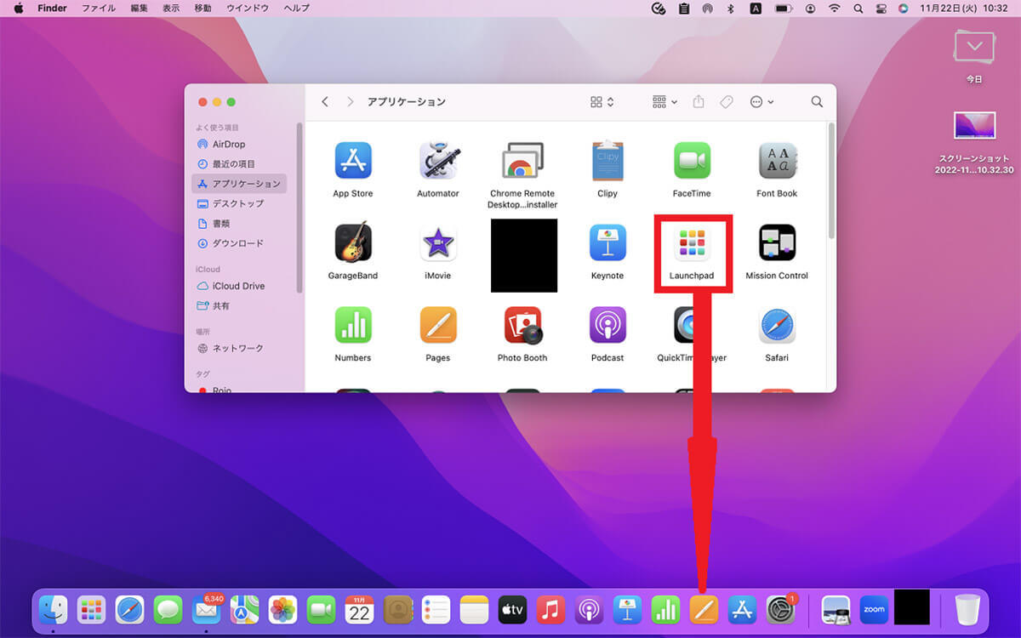Select the Mission Control application
The width and height of the screenshot is (1021, 638).
click(x=777, y=243)
